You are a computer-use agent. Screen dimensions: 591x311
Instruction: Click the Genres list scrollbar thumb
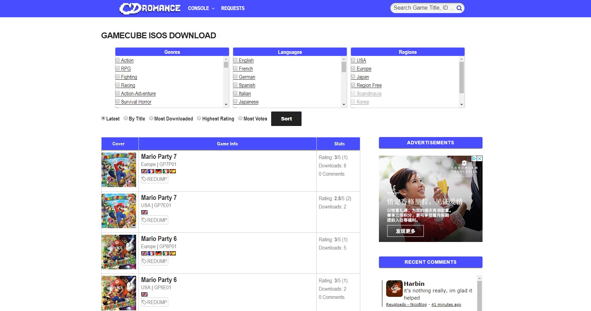pyautogui.click(x=226, y=65)
